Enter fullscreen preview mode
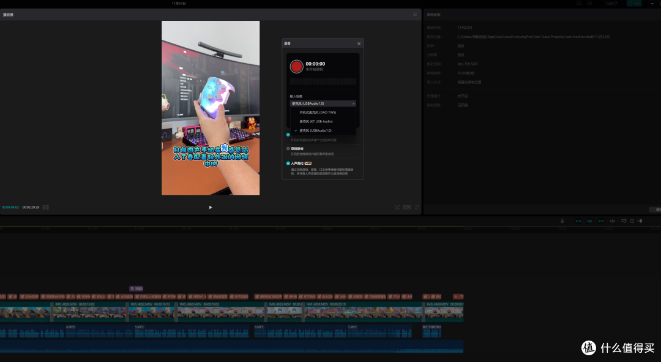The image size is (661, 362). pyautogui.click(x=417, y=207)
